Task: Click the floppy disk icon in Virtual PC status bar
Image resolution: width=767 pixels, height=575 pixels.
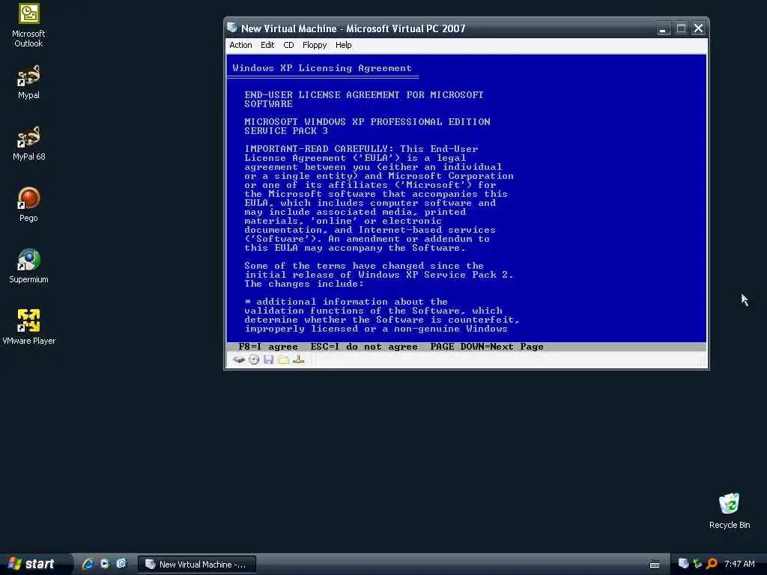Action: point(268,360)
